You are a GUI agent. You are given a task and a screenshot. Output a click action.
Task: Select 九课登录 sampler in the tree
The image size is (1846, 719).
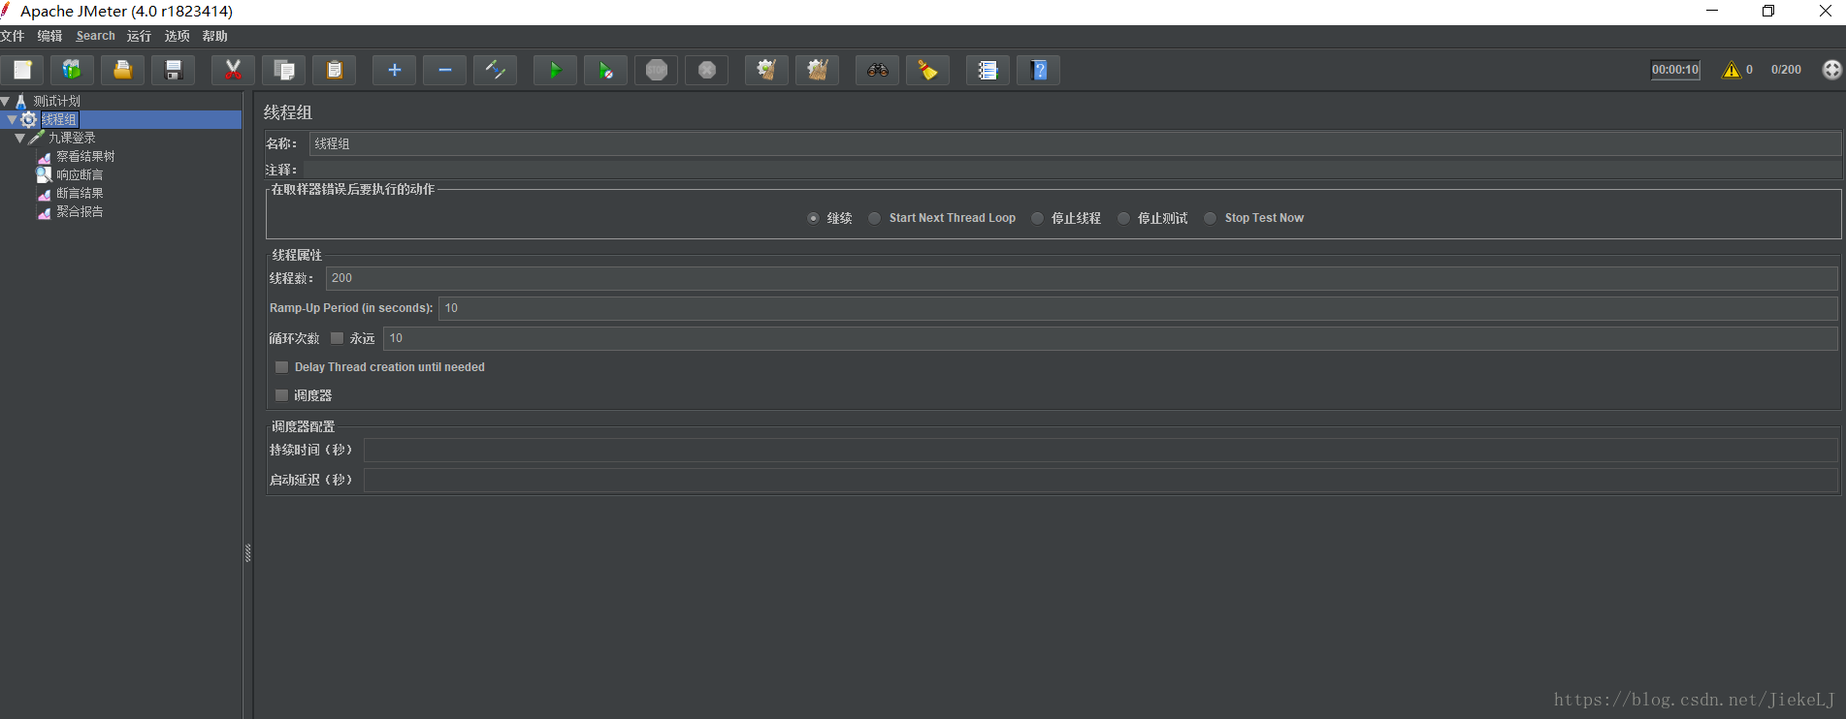tap(72, 138)
